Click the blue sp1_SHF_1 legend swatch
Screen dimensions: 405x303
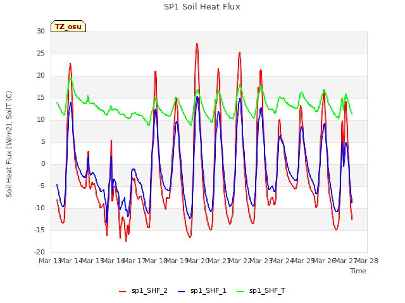tap(182, 292)
